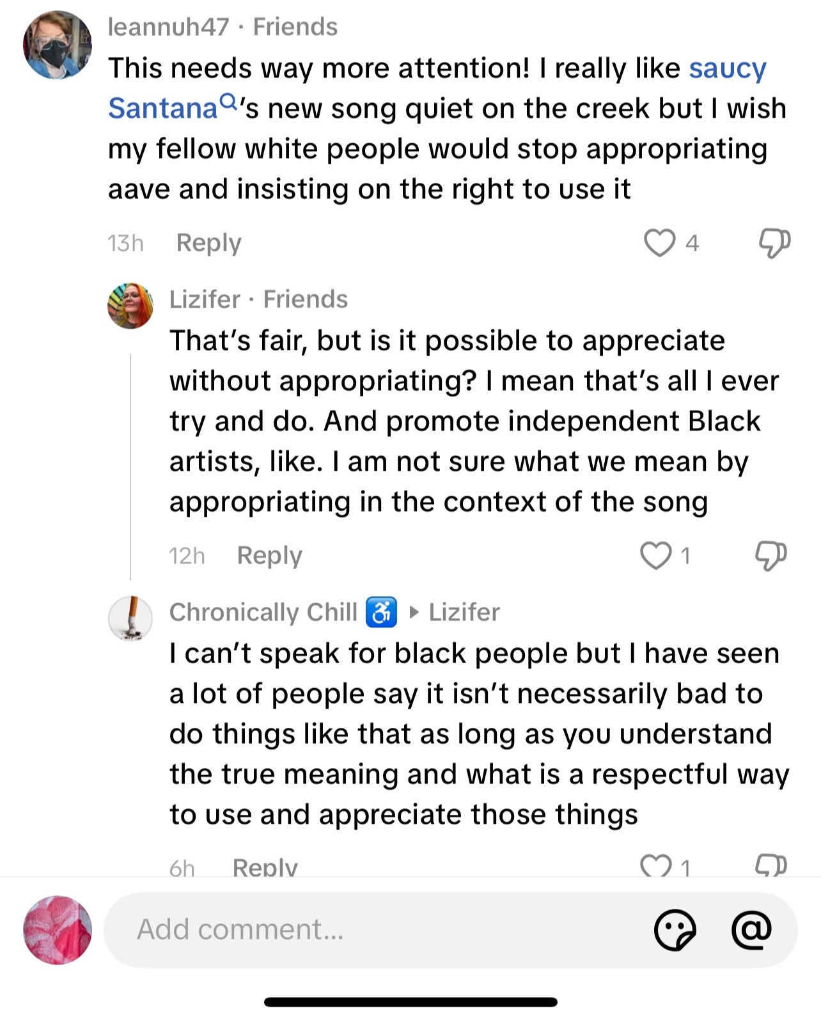Reply to Chronically Chill's 6h comment
821x1022 pixels.
point(265,867)
